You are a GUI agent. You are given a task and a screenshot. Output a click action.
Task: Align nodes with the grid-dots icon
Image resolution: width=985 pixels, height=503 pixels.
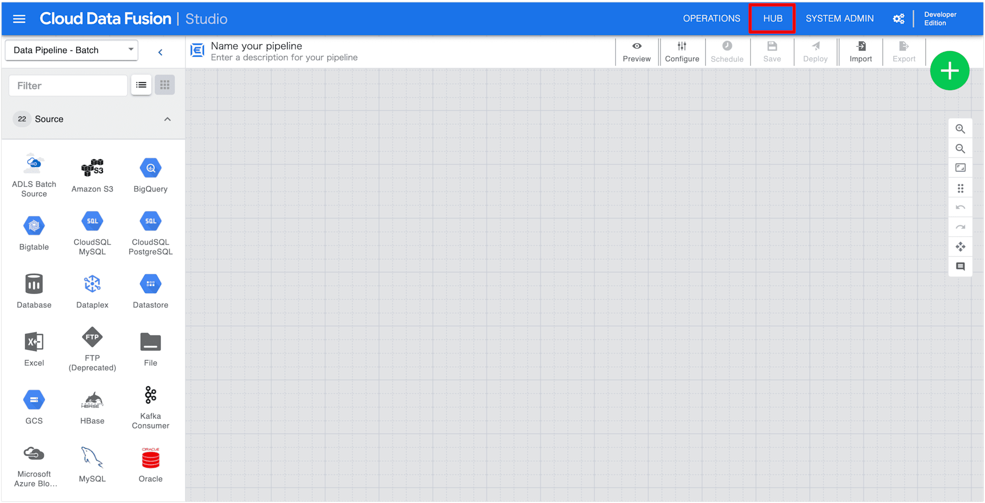click(960, 188)
